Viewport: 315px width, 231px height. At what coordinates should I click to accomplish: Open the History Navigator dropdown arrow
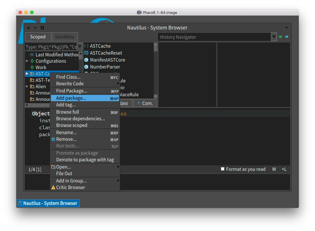click(274, 37)
